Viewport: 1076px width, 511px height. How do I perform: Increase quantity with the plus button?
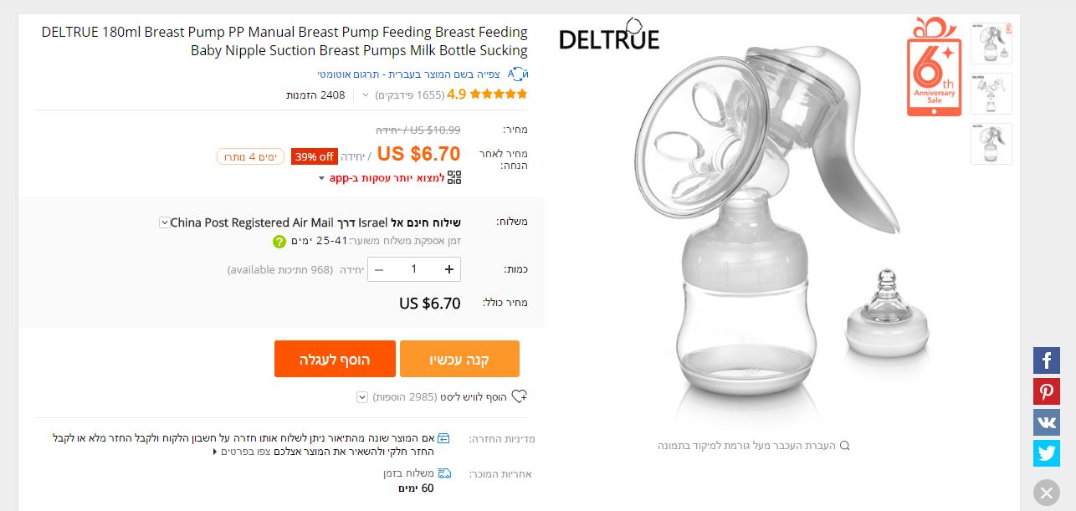pyautogui.click(x=449, y=269)
